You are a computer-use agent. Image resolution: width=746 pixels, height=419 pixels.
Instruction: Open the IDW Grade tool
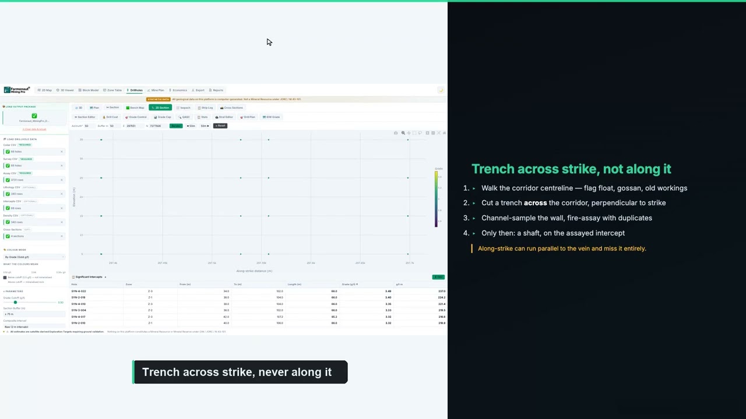(272, 117)
